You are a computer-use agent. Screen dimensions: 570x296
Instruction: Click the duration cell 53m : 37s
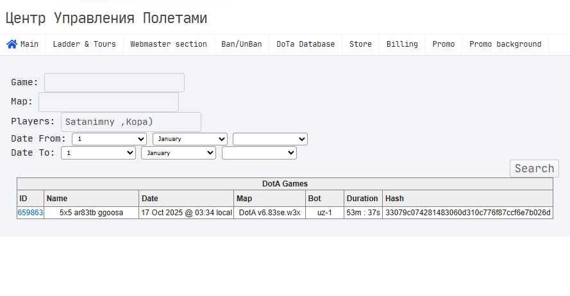point(363,213)
